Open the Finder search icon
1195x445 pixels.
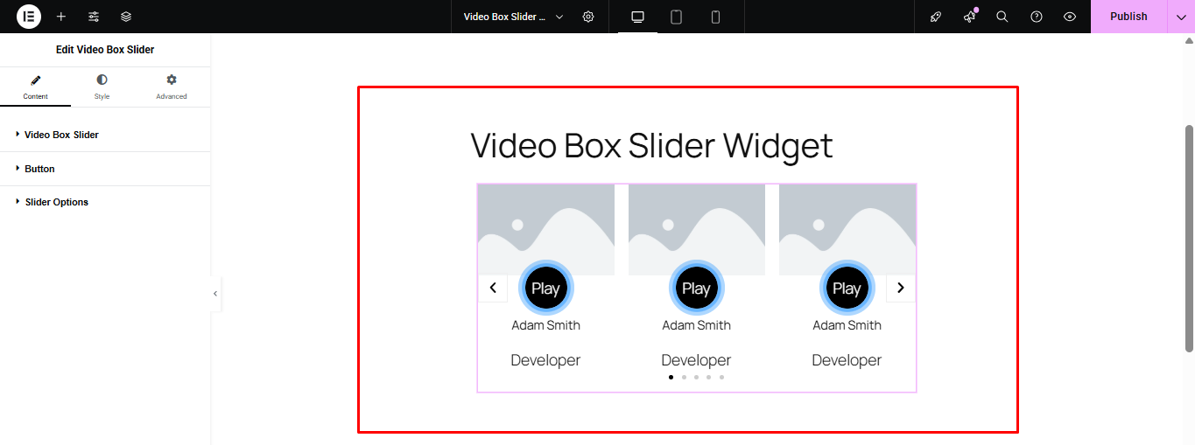1002,17
